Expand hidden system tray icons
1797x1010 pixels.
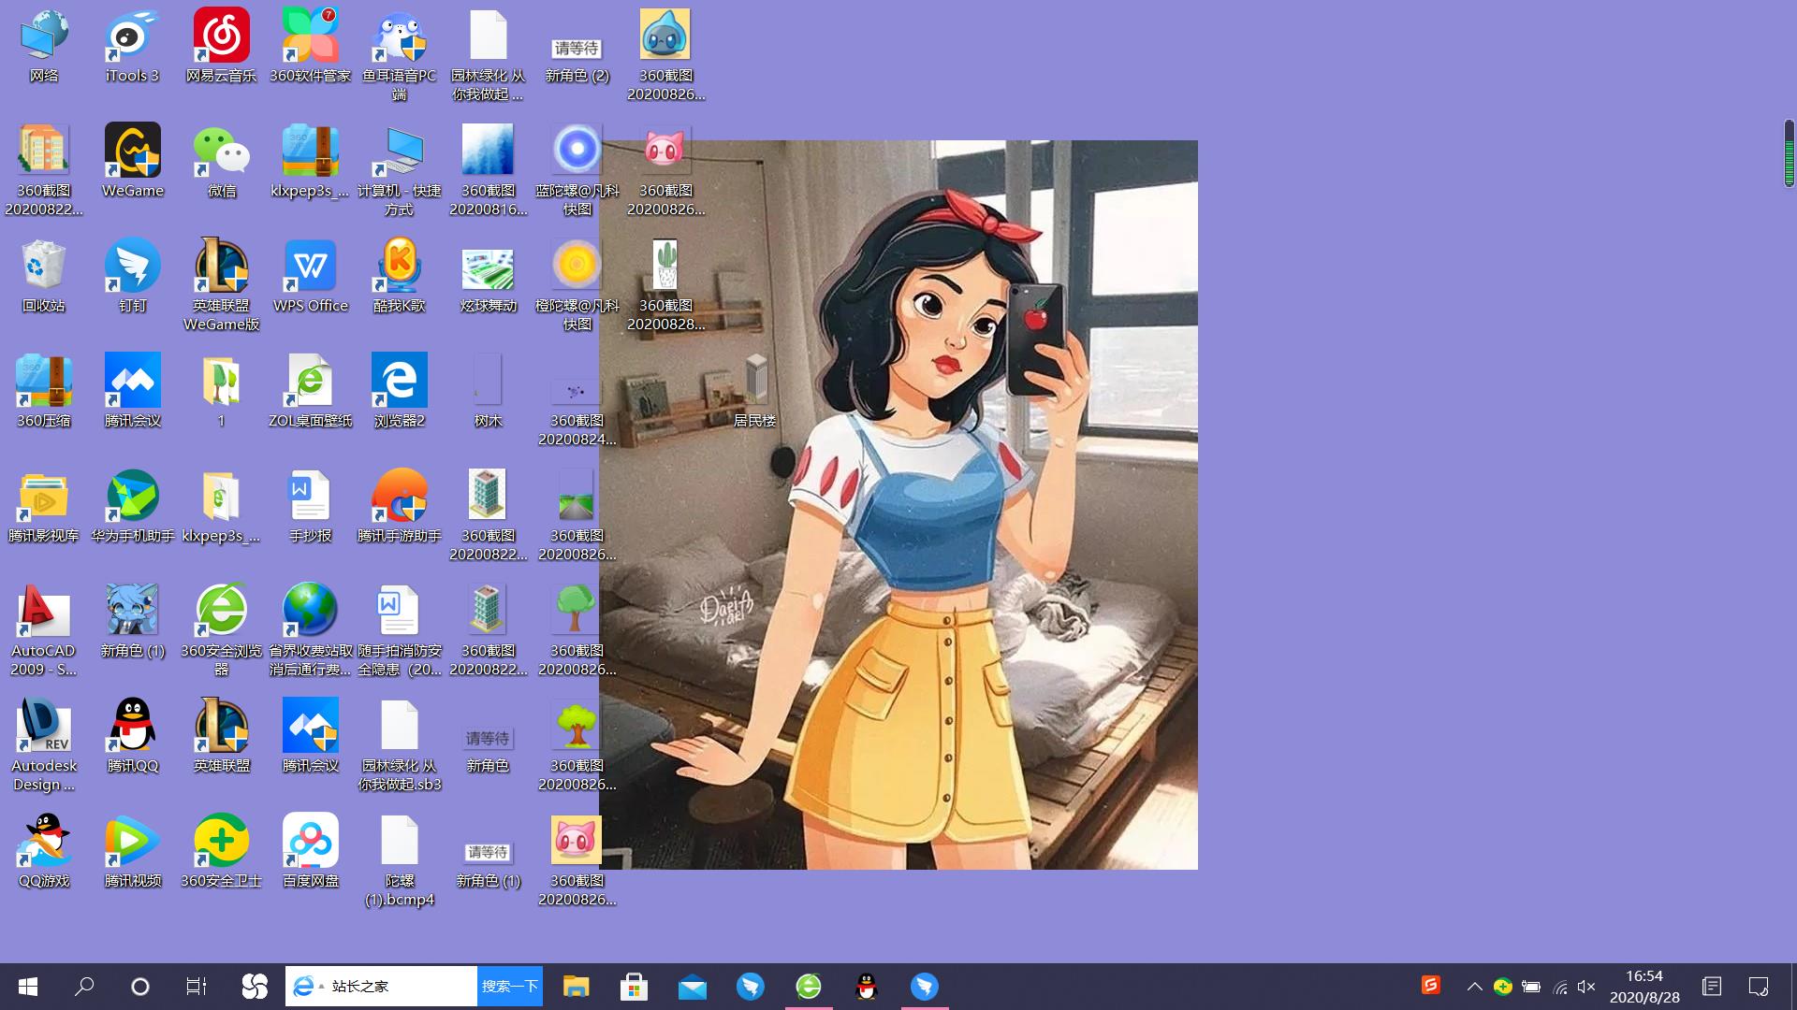pyautogui.click(x=1474, y=987)
